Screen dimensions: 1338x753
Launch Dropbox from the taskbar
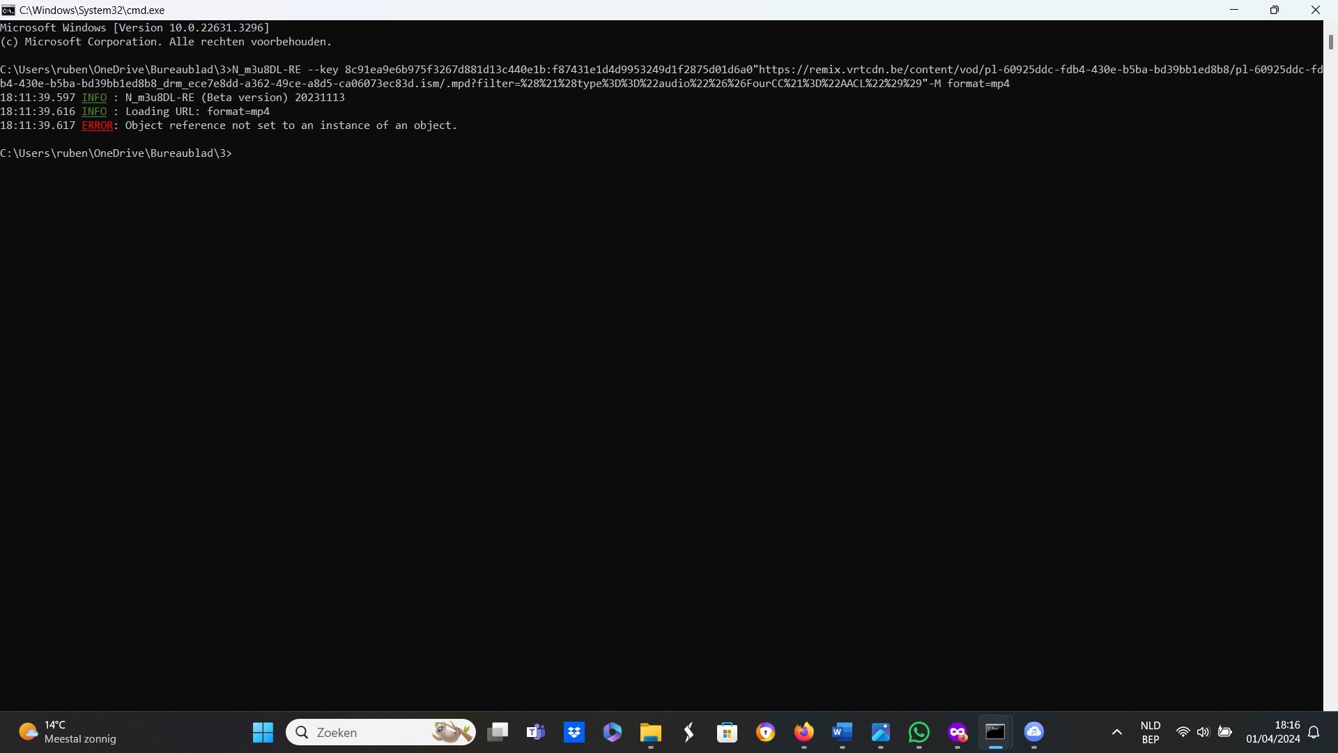coord(574,732)
